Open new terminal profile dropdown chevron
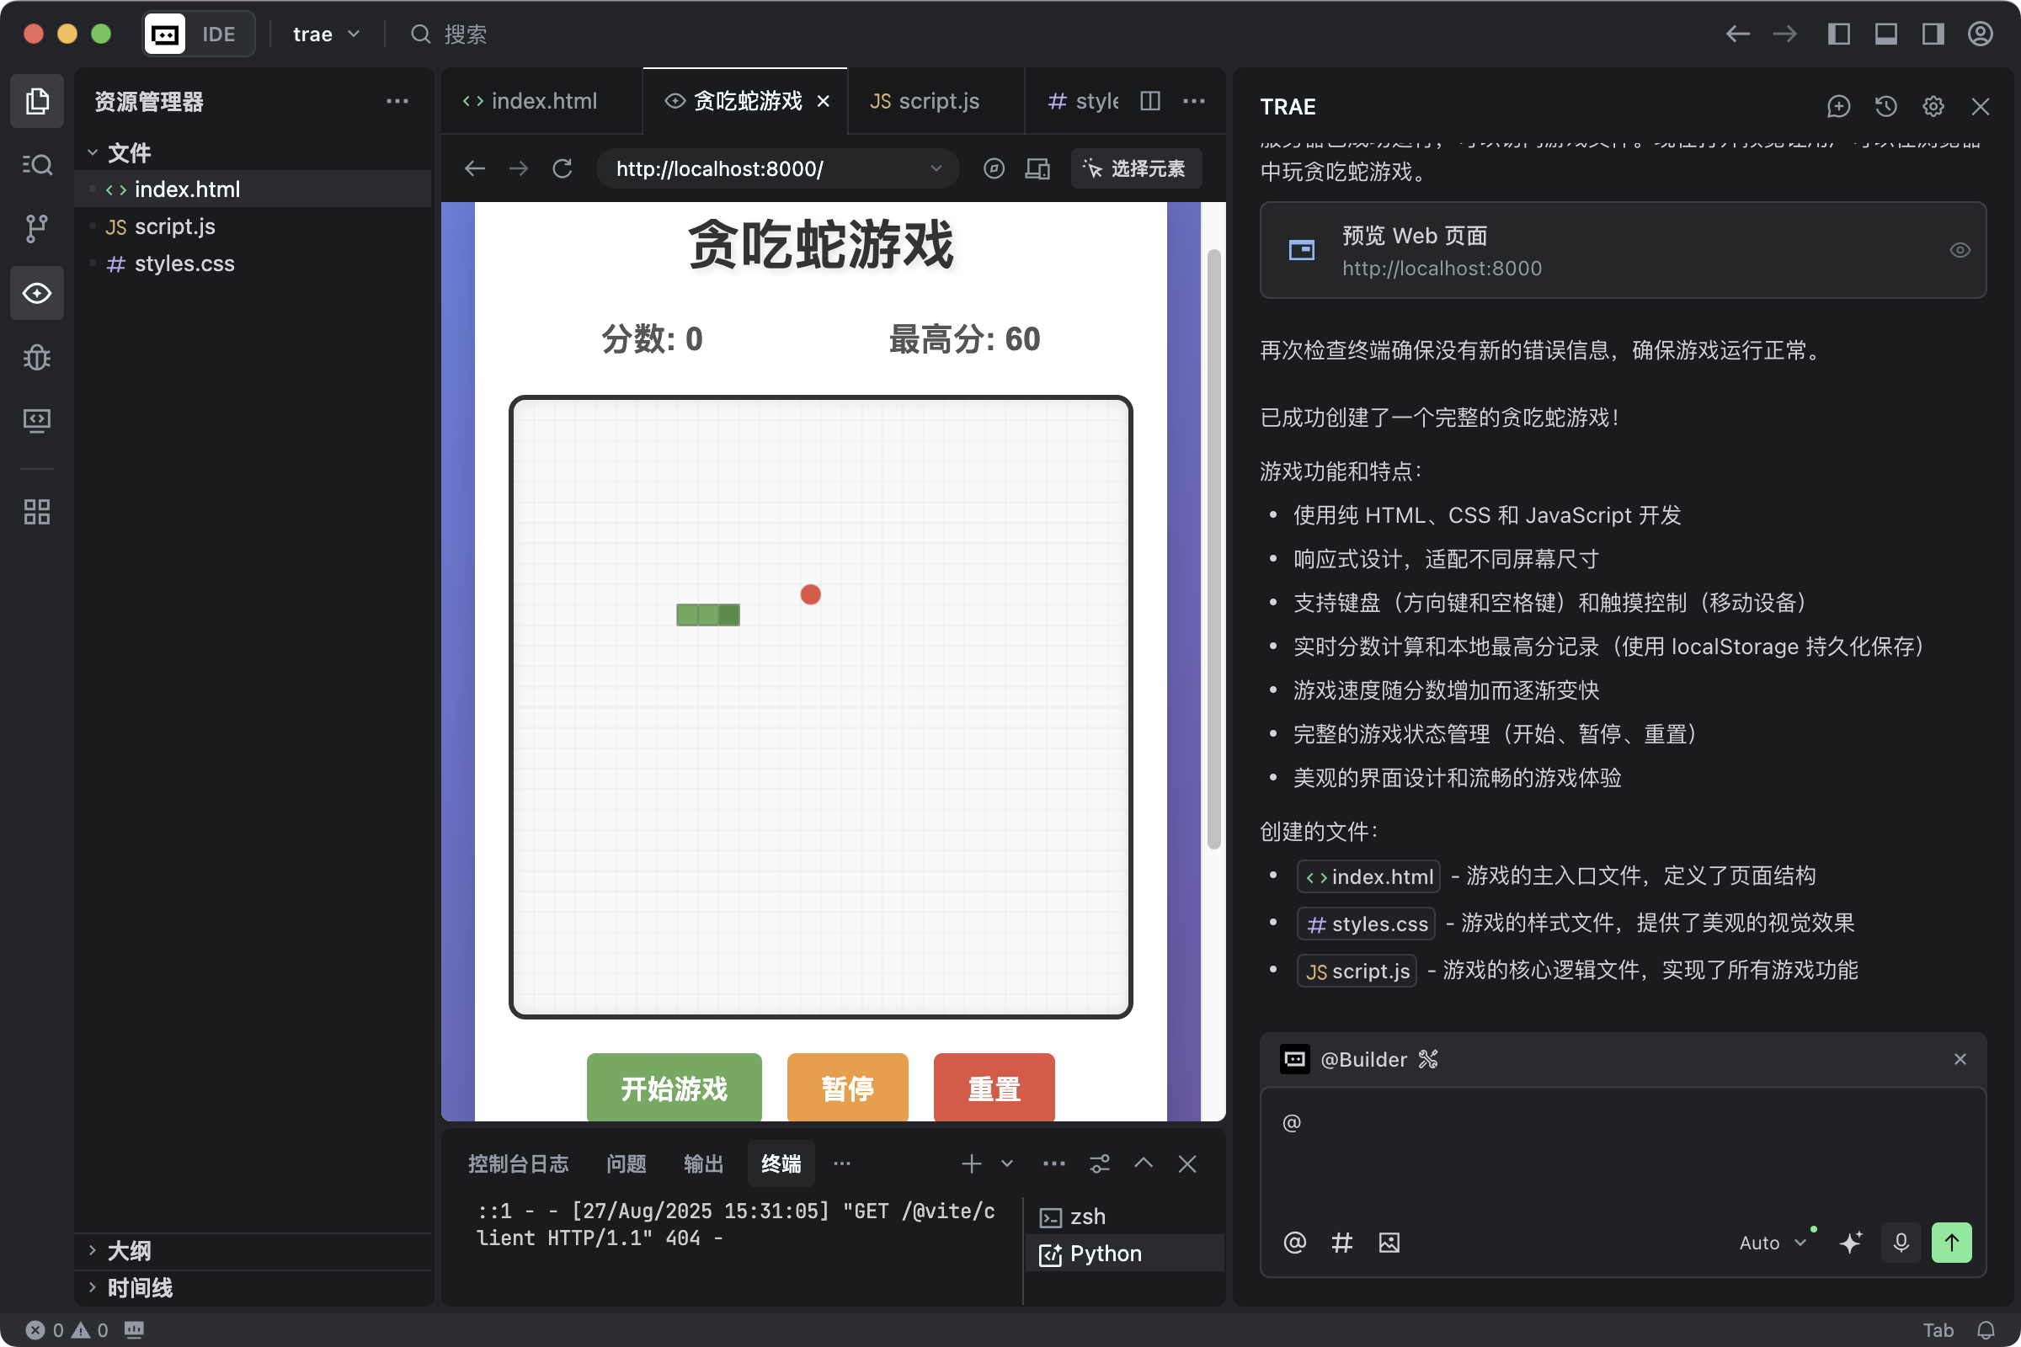The width and height of the screenshot is (2021, 1347). coord(1007,1163)
